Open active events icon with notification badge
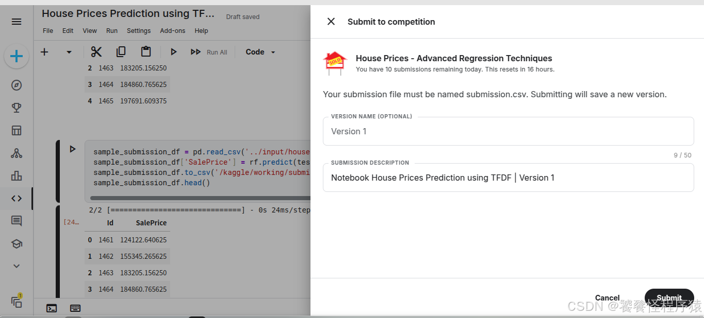 [x=17, y=302]
